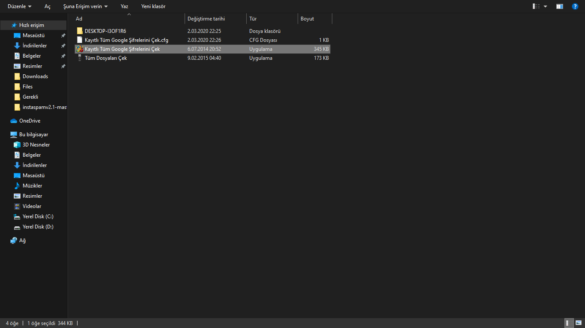Click the pin icon next to Masaüstü

coord(63,35)
